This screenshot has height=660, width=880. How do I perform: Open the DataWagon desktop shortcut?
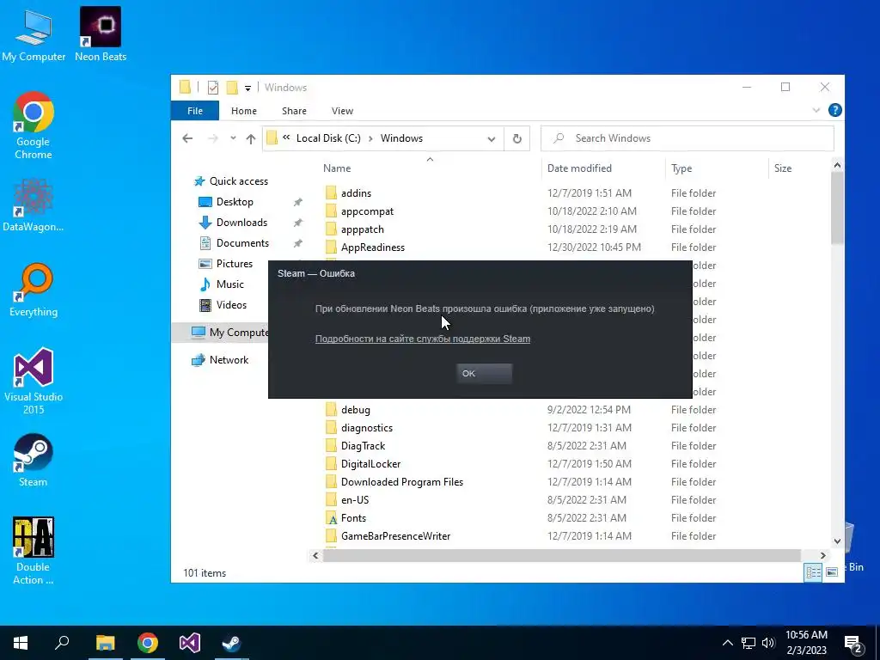pyautogui.click(x=34, y=205)
